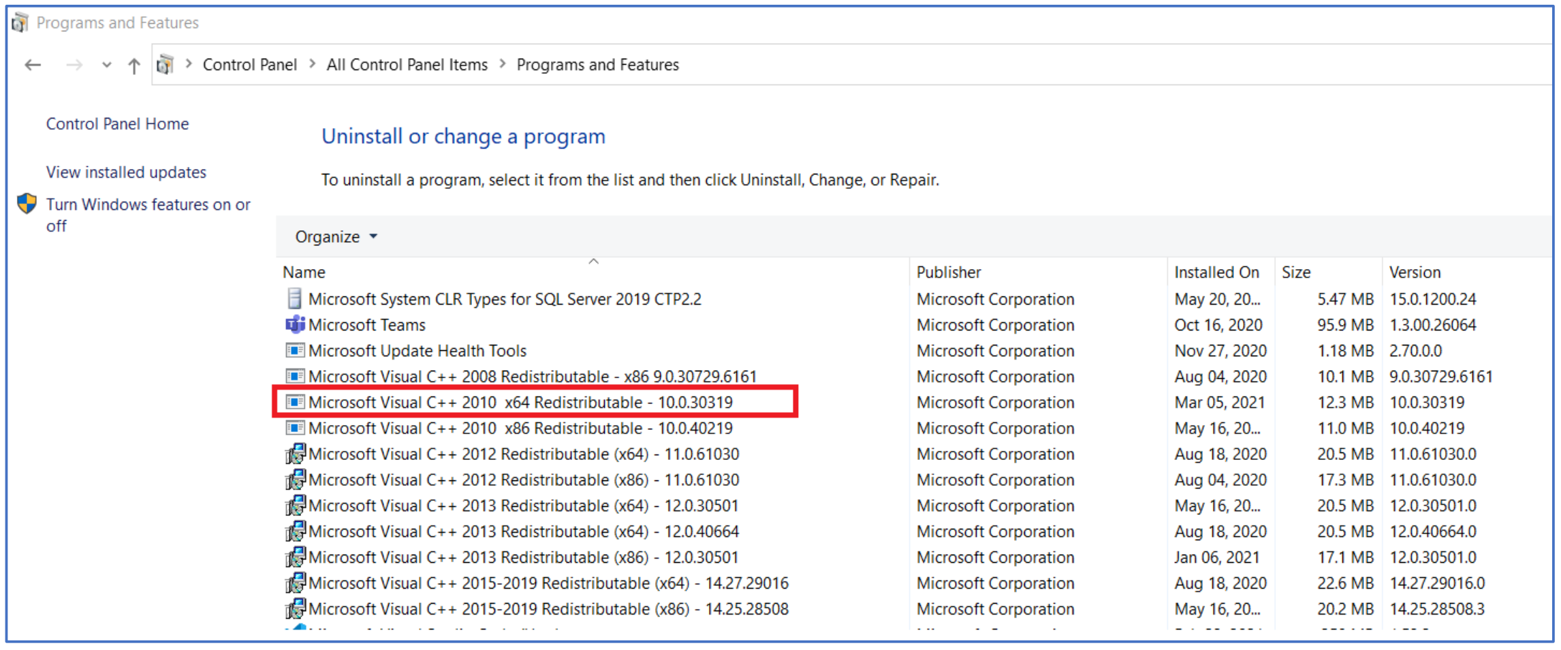
Task: Click icon for Visual C++ 2012 (x86) row
Action: 294,480
